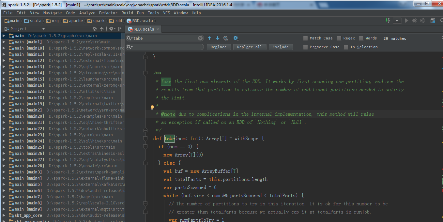Open the Analyze menu
443x222 pixels.
click(87, 13)
